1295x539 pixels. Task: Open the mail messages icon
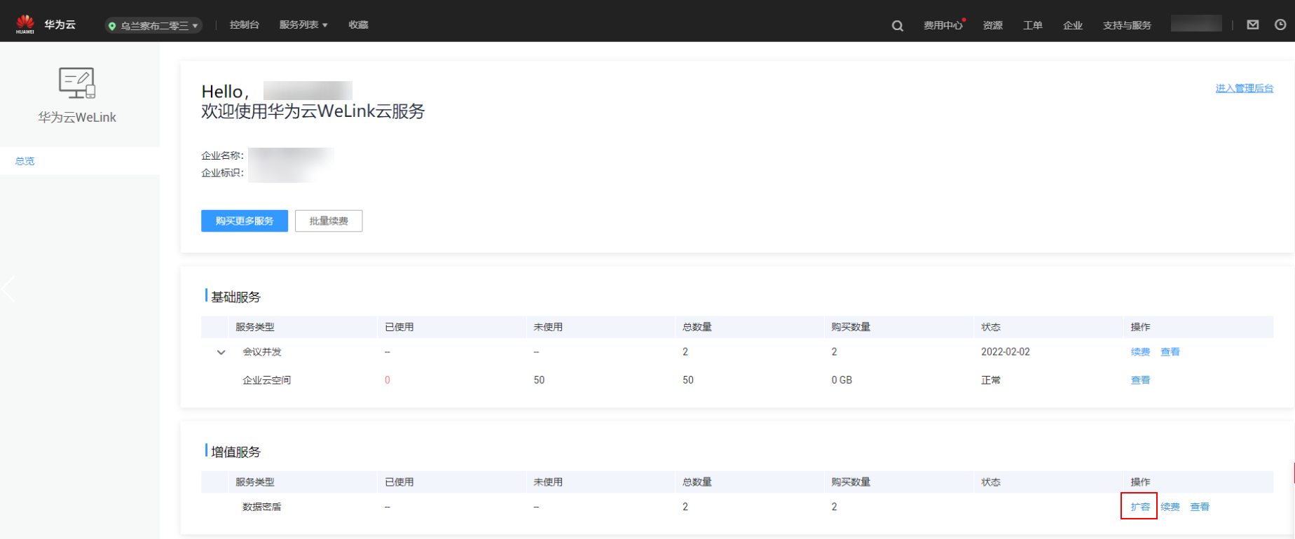1253,24
